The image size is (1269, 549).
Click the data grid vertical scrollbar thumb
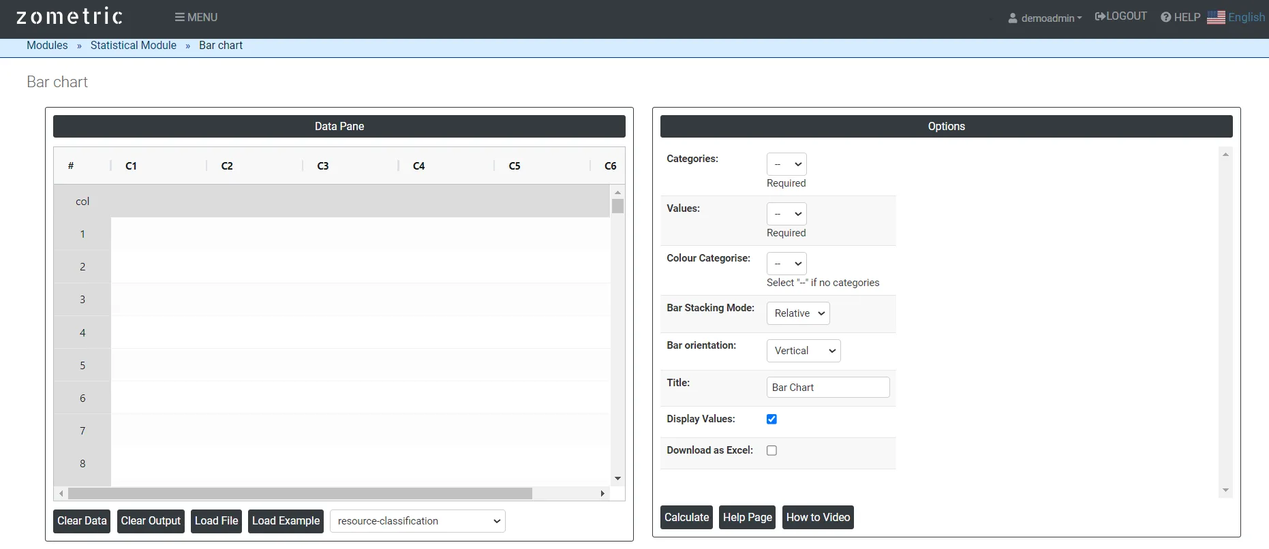[x=617, y=206]
